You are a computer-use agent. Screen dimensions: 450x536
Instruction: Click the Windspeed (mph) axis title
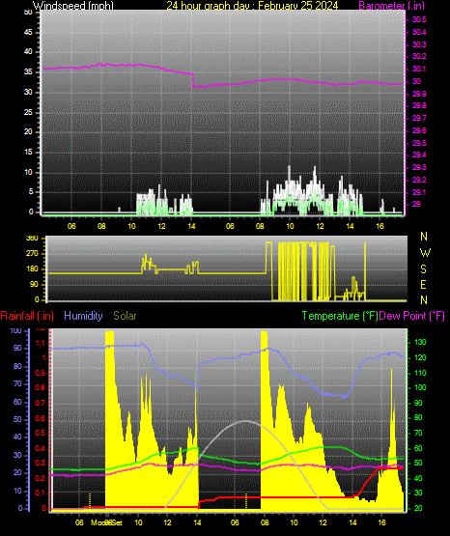[72, 6]
